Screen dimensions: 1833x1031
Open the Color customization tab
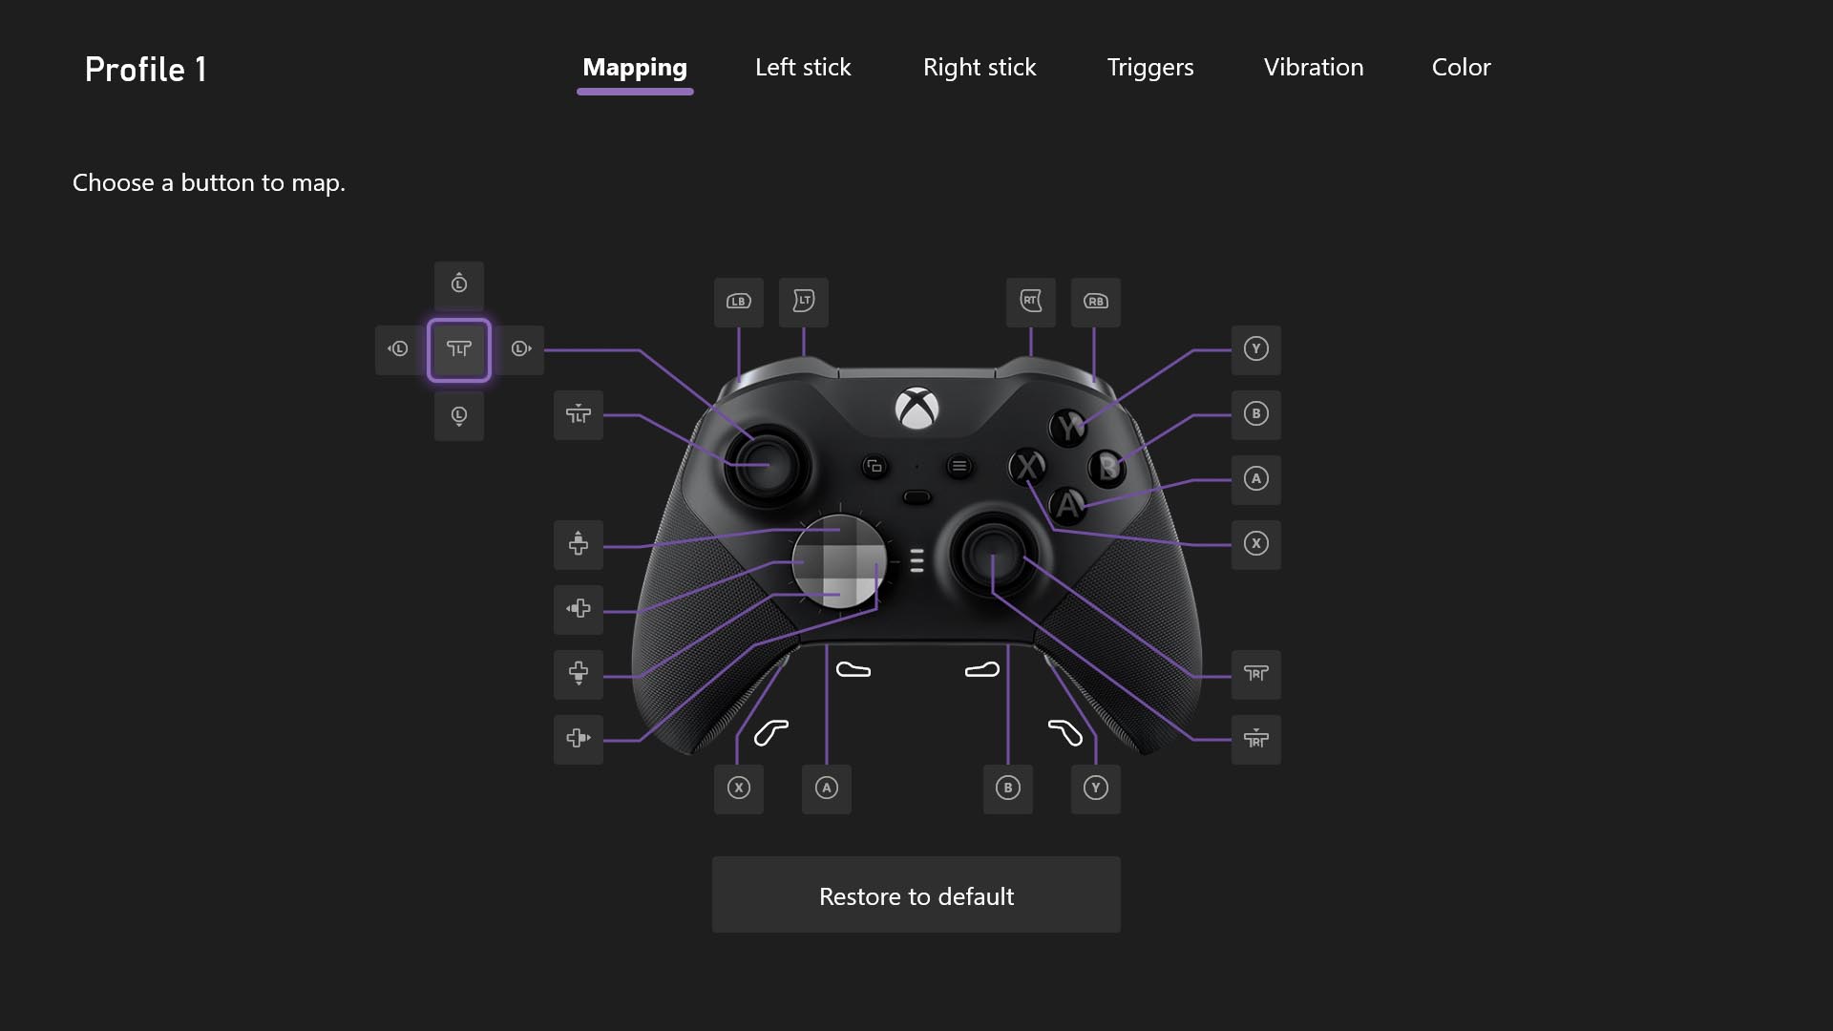[1461, 67]
